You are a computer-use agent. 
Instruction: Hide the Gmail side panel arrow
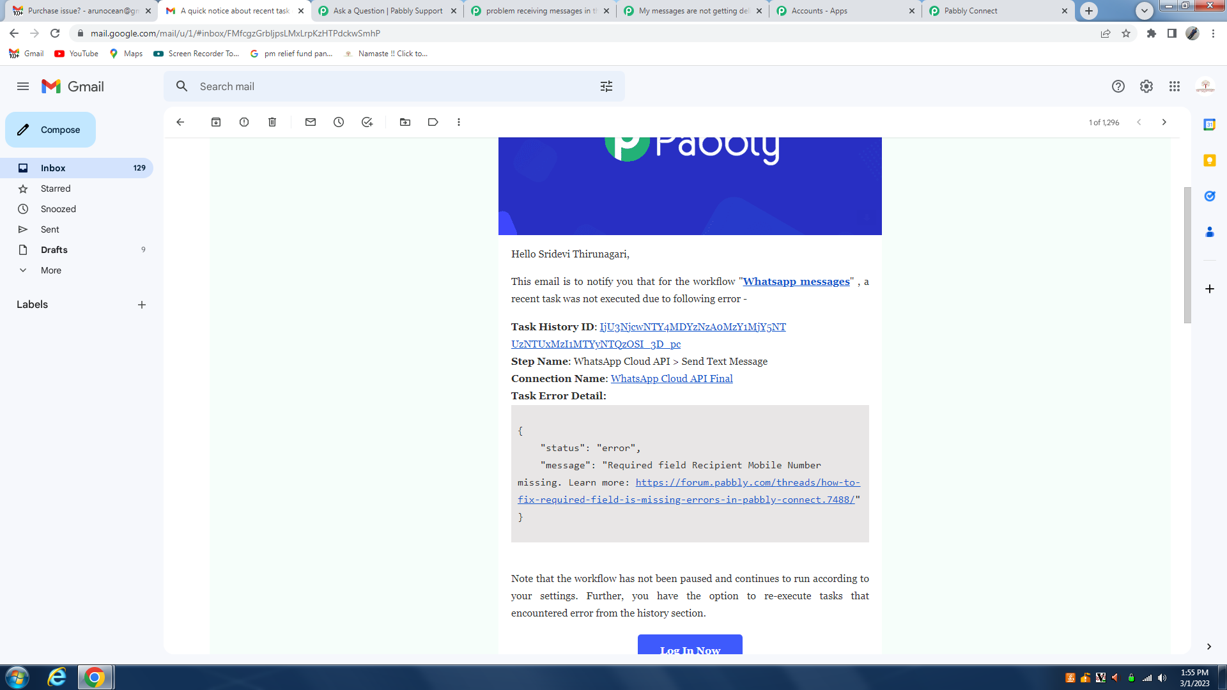click(x=1209, y=647)
